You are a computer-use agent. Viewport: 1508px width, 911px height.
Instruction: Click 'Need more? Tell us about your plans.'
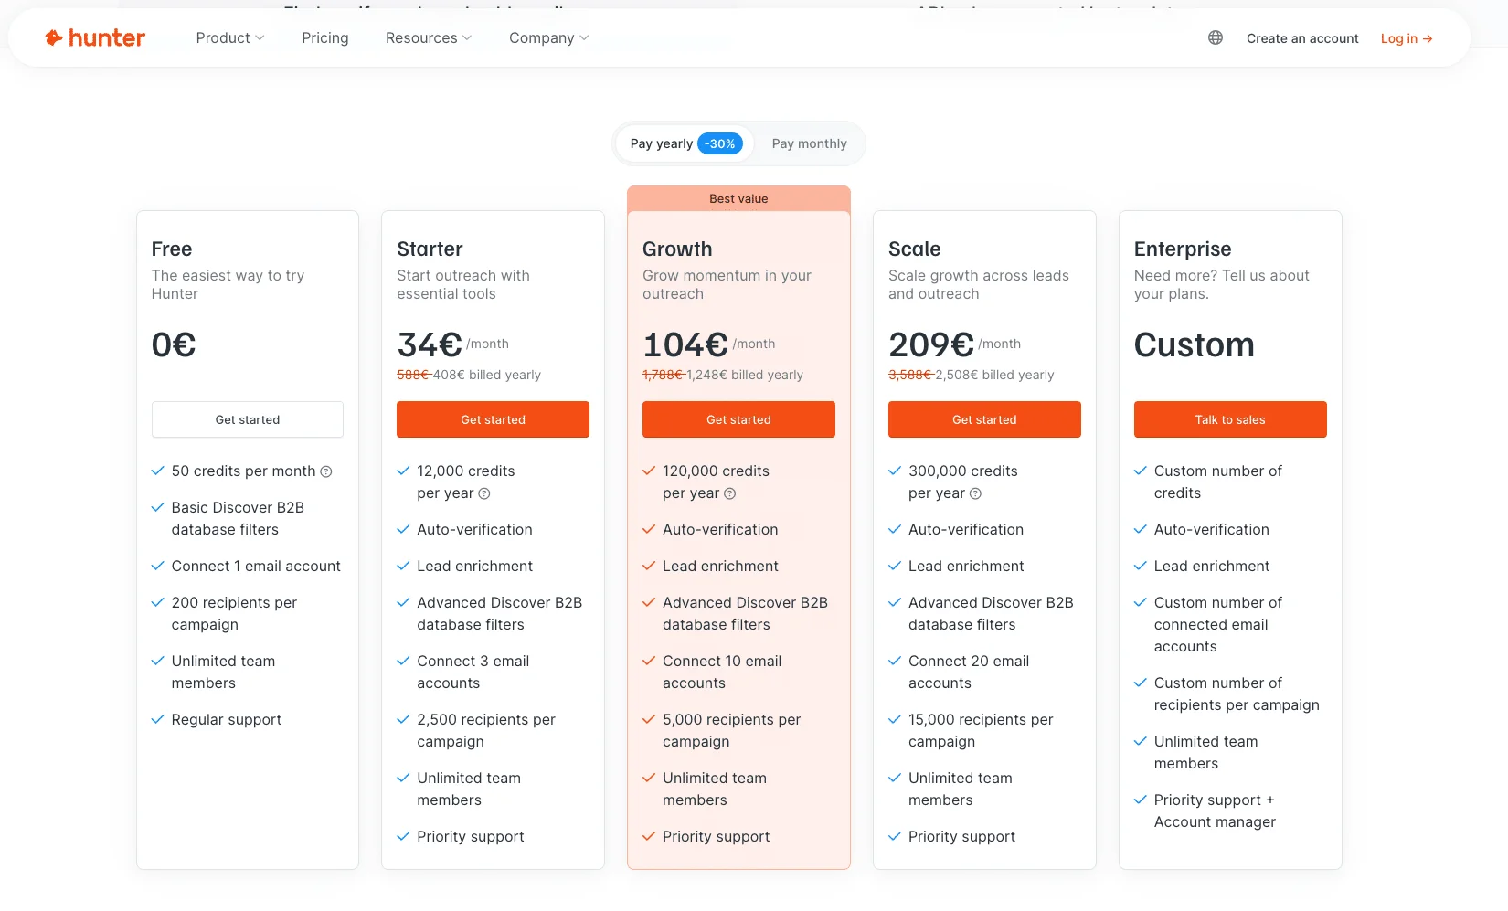pos(1221,284)
